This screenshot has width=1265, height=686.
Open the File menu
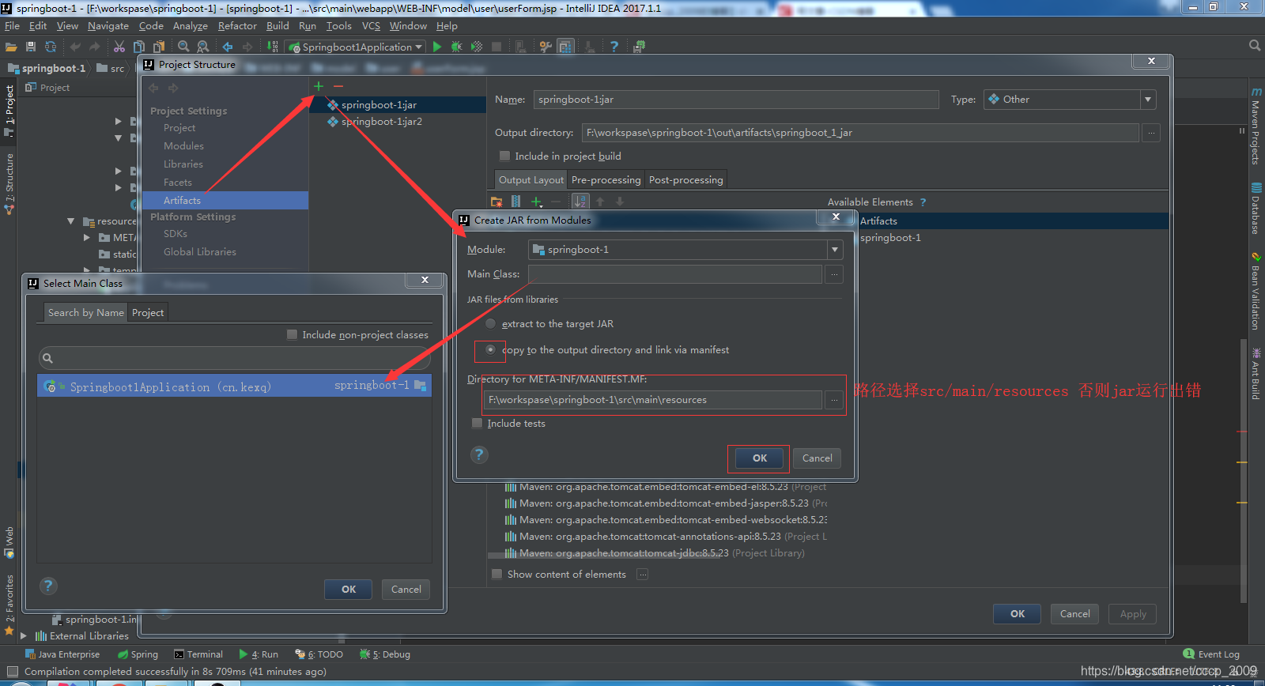tap(12, 25)
